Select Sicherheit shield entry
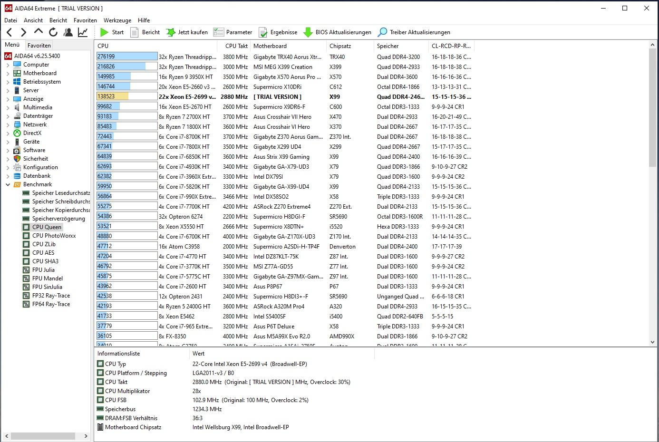The width and height of the screenshot is (659, 442). pos(36,159)
